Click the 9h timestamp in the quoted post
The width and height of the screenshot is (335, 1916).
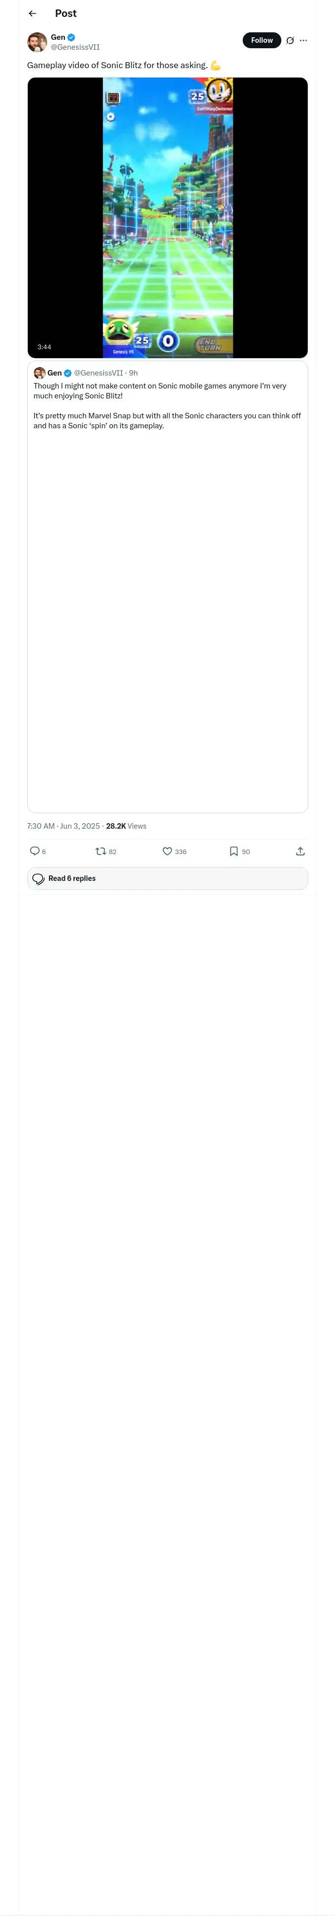(x=134, y=373)
